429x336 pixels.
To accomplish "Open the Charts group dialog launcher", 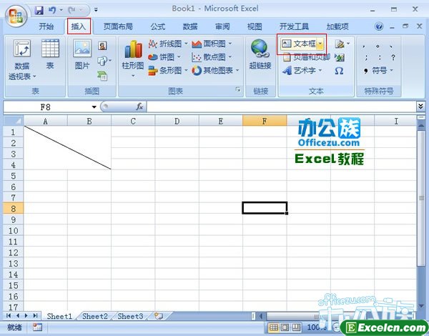I will pos(238,89).
